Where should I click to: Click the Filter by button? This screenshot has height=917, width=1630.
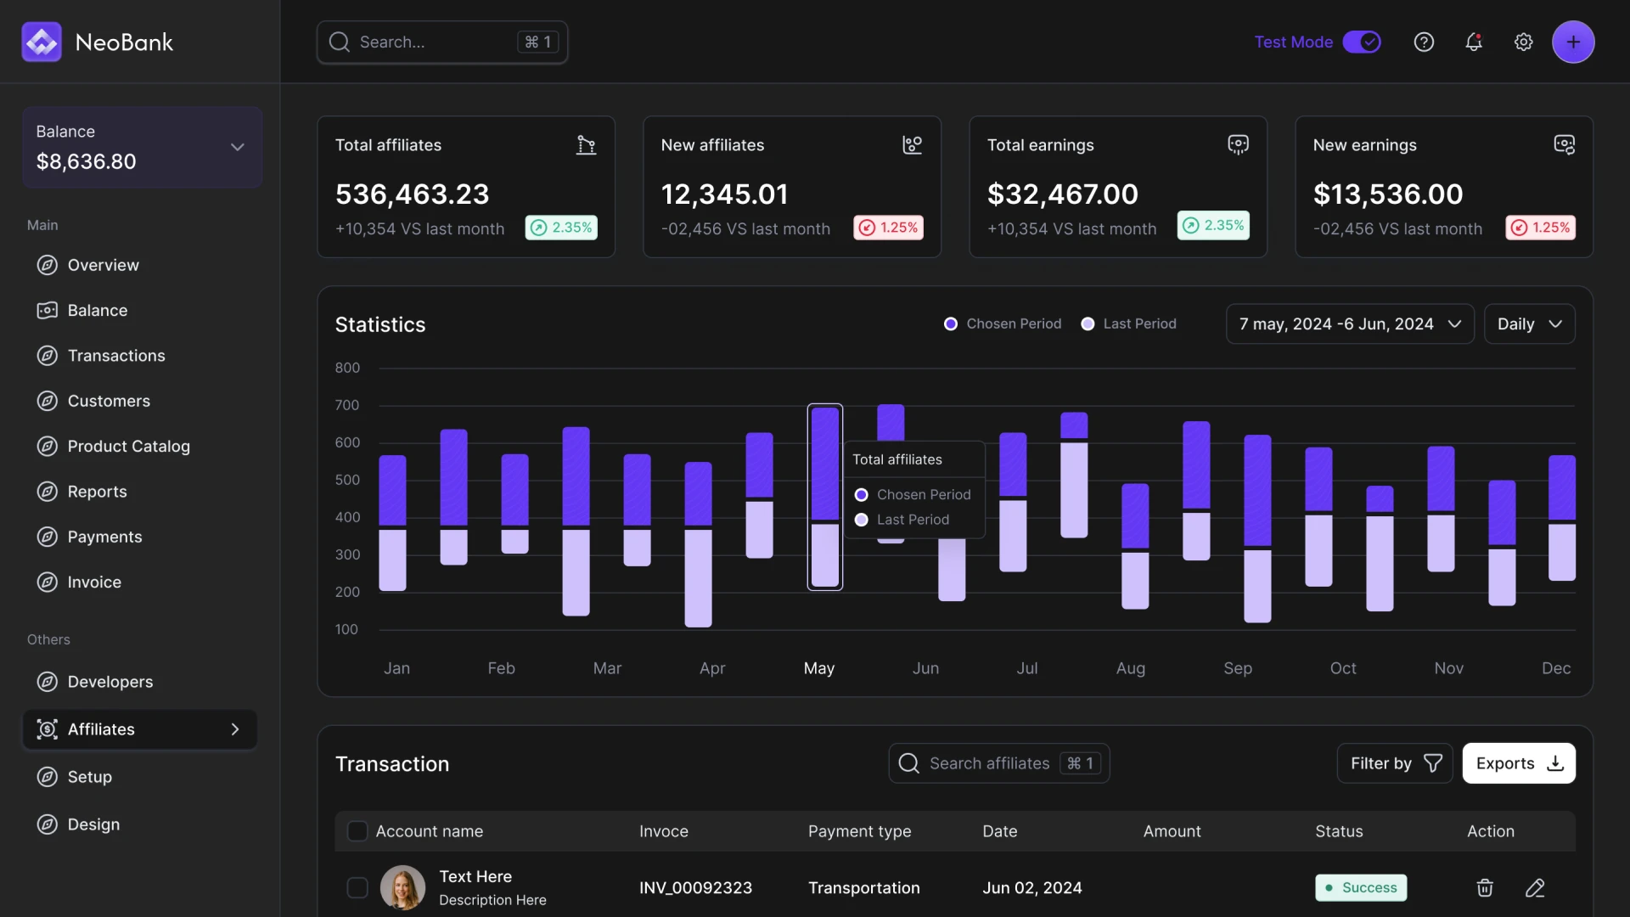pos(1395,763)
